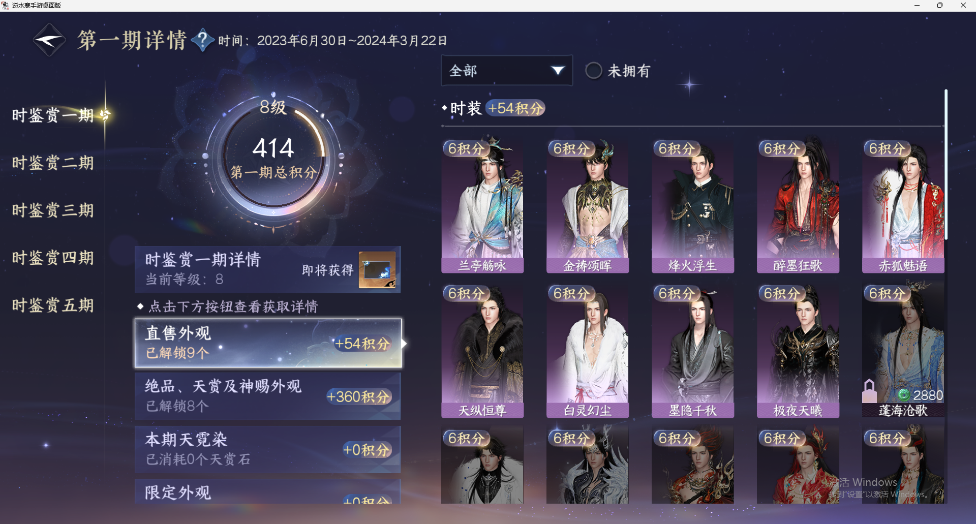Click the 限定外观 entry
The height and width of the screenshot is (524, 976).
tap(268, 491)
